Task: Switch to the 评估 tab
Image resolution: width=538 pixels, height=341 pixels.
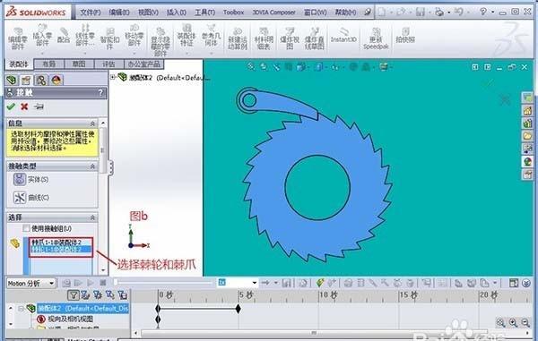Action: [108, 64]
